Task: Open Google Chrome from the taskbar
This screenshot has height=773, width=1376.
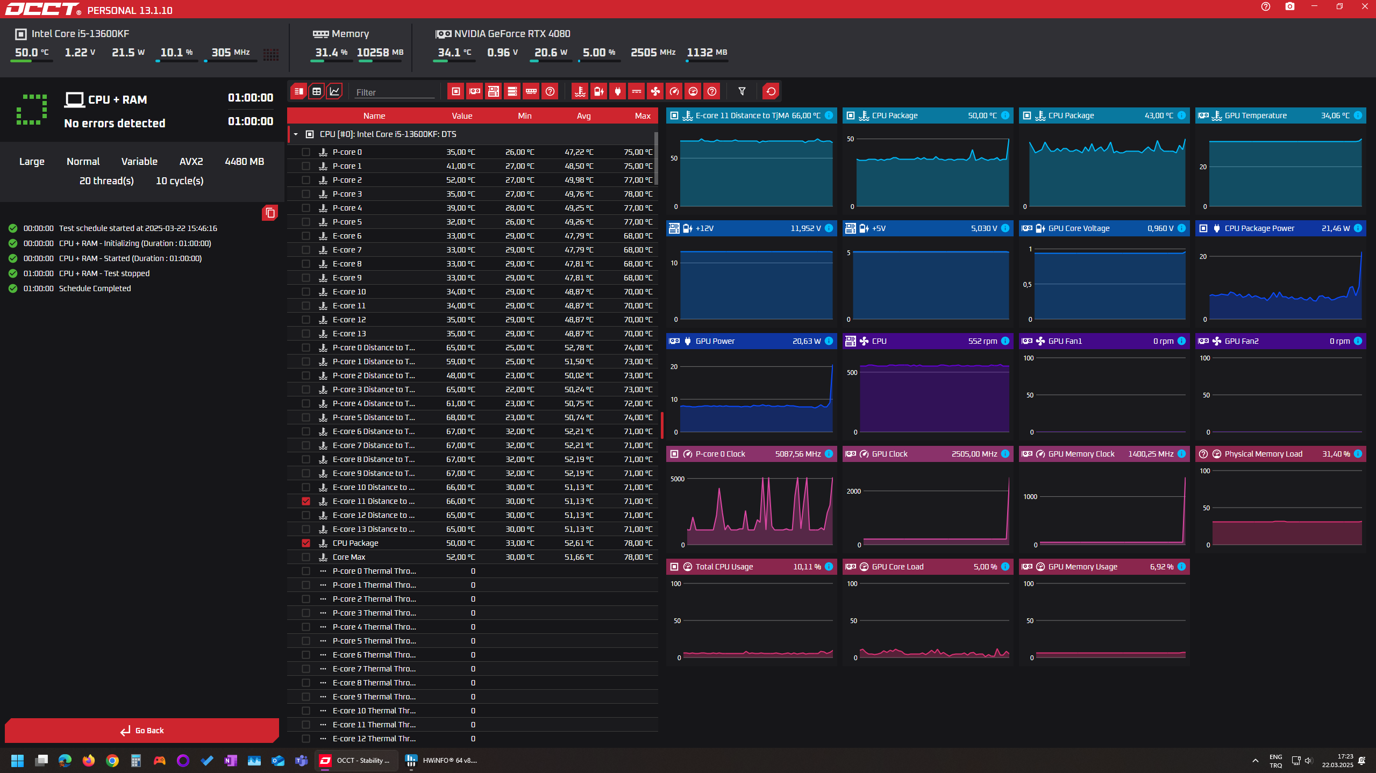Action: (x=112, y=761)
